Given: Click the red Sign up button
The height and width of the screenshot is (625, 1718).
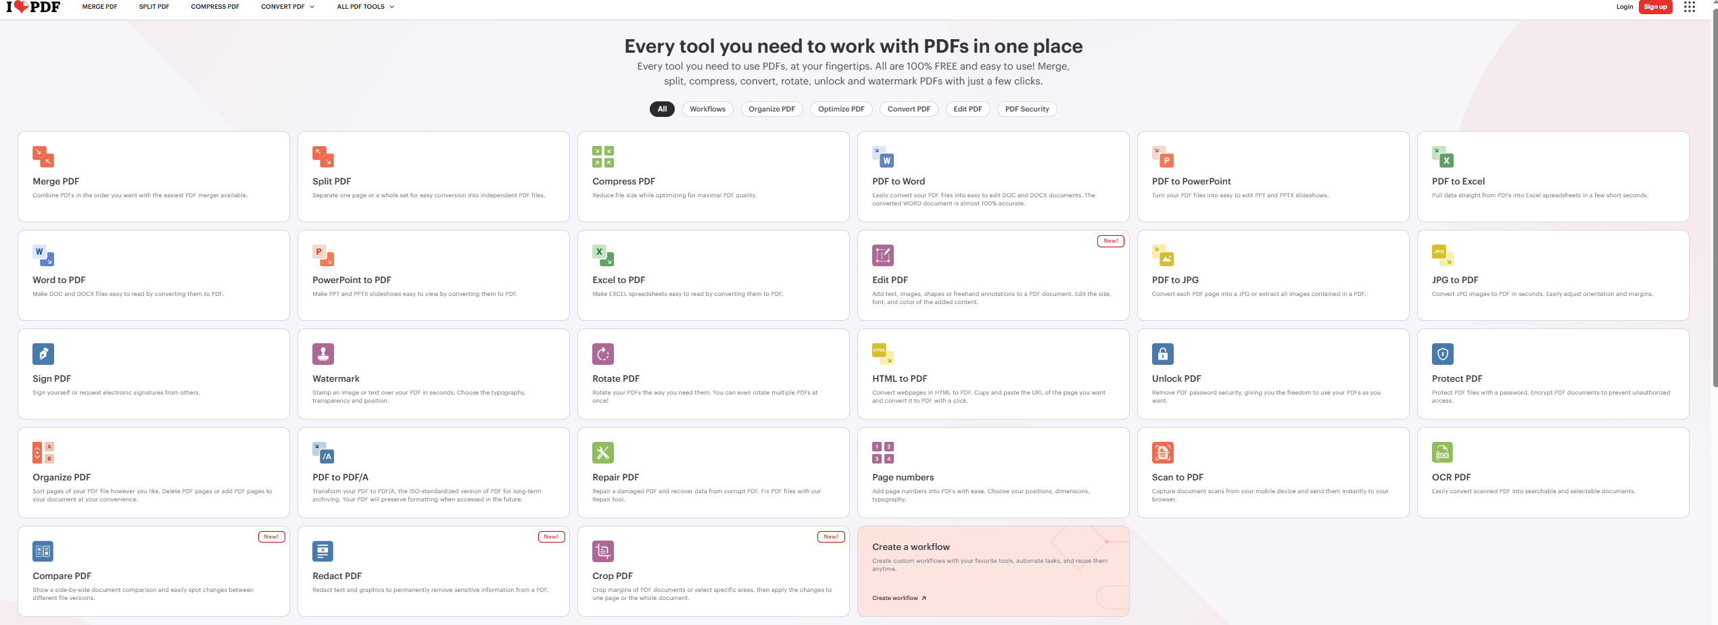Looking at the screenshot, I should tap(1655, 7).
